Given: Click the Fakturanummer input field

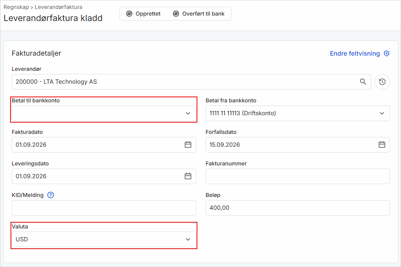Looking at the screenshot, I should [x=298, y=176].
